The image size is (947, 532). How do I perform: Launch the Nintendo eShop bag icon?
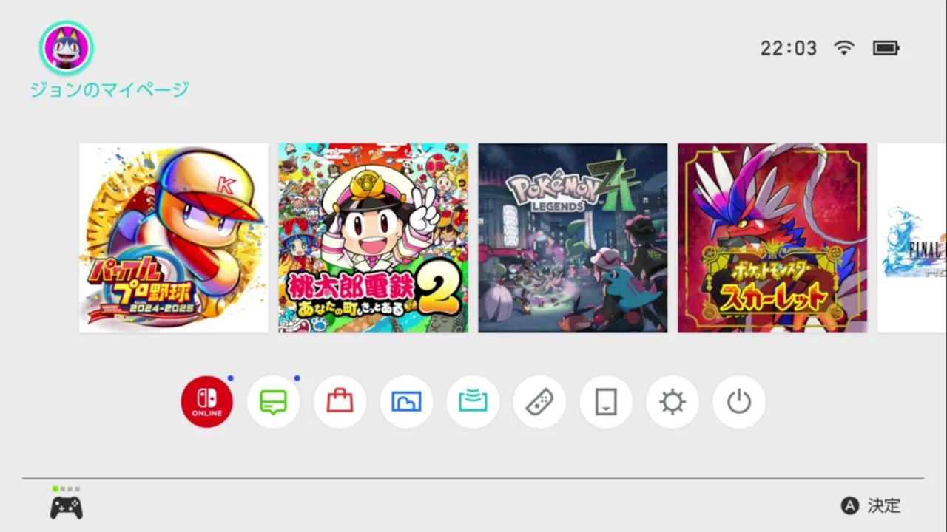point(340,402)
